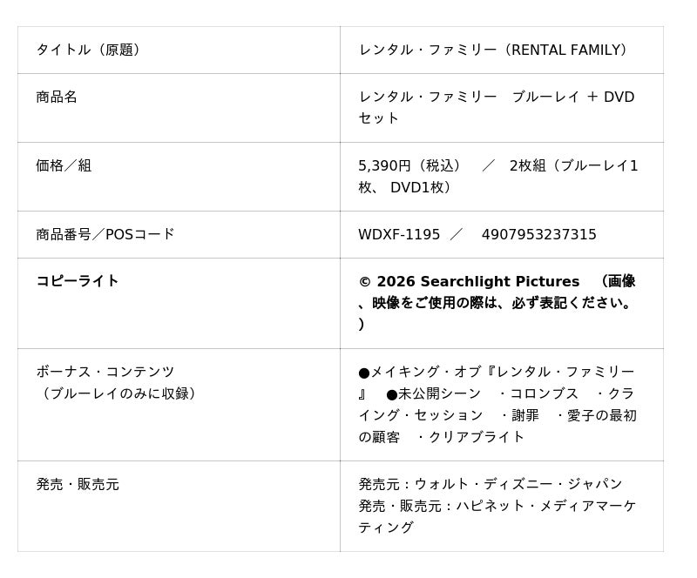Click the product number WDXF-1195

[399, 234]
